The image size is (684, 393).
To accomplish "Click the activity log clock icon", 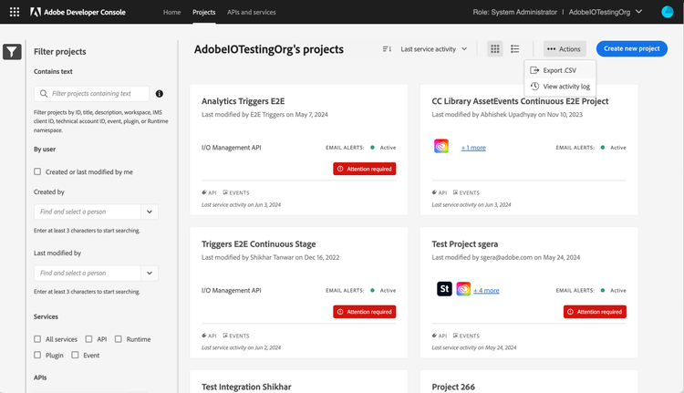I will [x=534, y=86].
